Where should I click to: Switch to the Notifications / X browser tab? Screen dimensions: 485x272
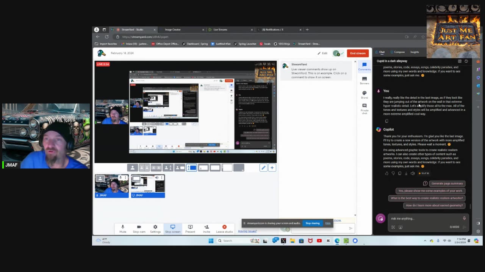pyautogui.click(x=278, y=29)
